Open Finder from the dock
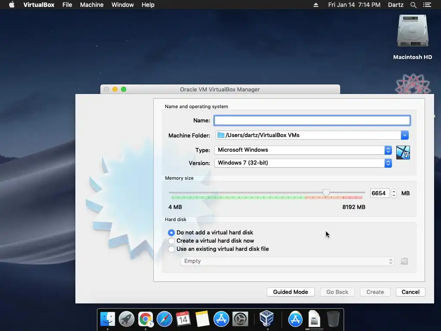This screenshot has width=441, height=331. click(x=108, y=319)
